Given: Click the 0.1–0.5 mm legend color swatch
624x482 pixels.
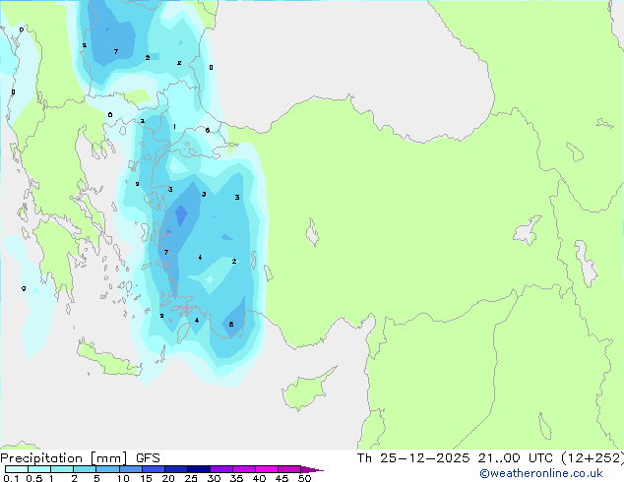Looking at the screenshot, I should click(17, 469).
